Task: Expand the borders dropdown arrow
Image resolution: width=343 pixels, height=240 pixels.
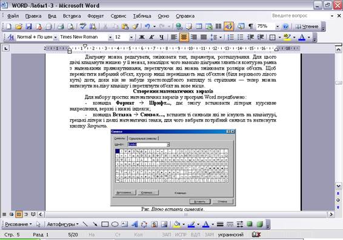Action: click(x=279, y=37)
